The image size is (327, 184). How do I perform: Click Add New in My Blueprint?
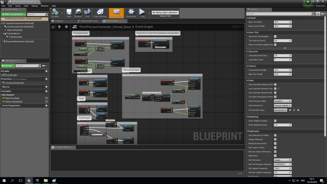[8, 66]
